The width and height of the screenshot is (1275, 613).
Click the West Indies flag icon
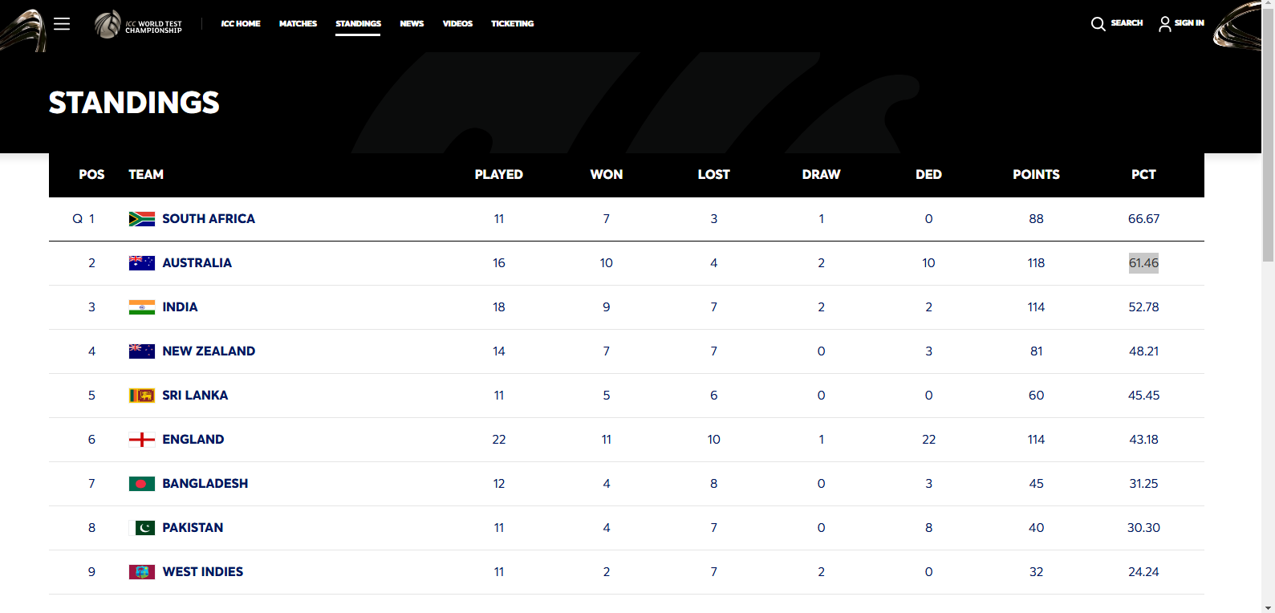pos(142,572)
